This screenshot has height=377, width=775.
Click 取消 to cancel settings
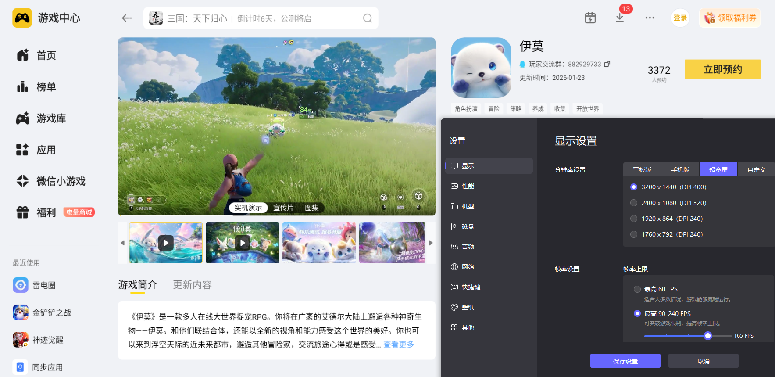[704, 361]
